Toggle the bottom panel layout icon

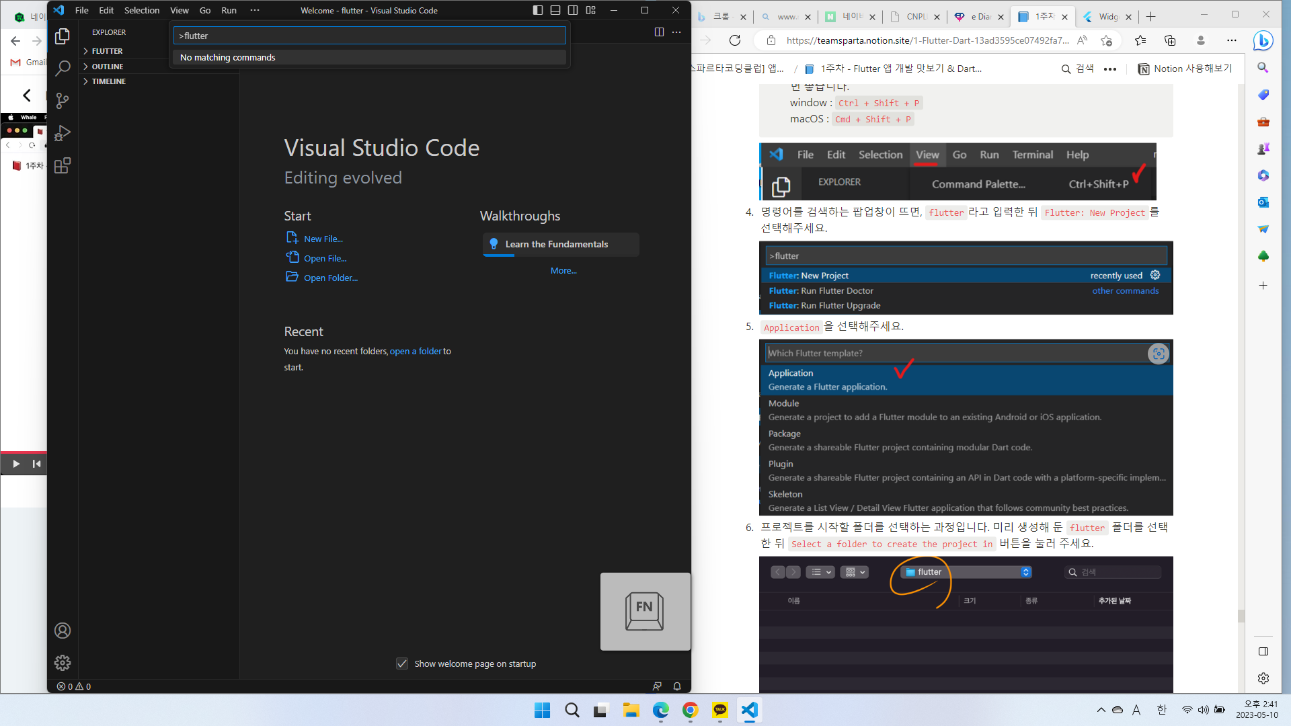(555, 10)
